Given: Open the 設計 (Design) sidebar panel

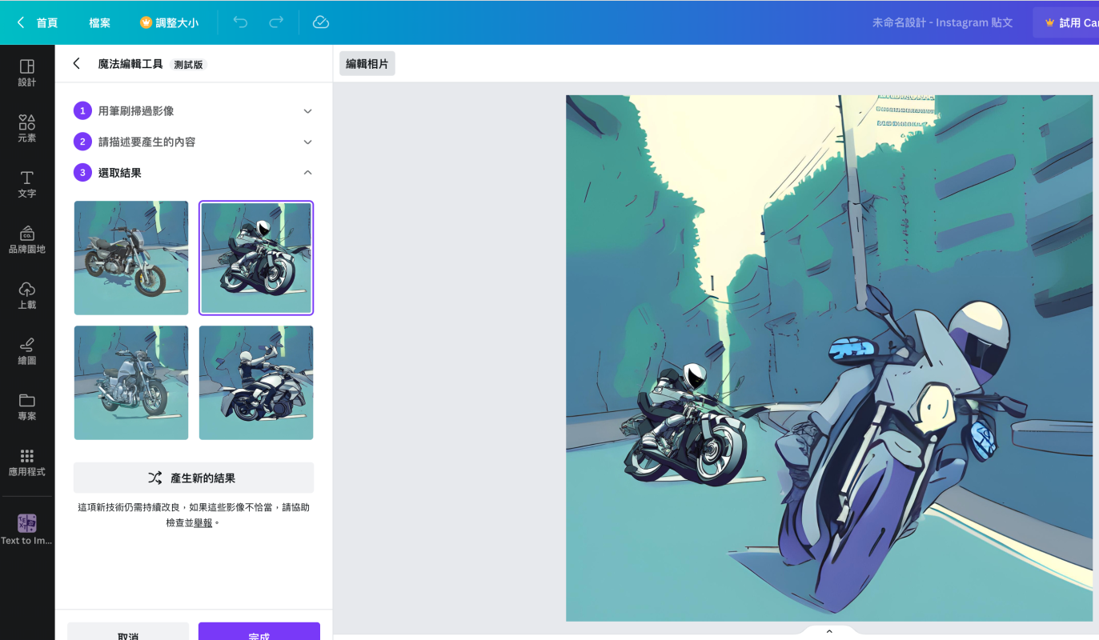Looking at the screenshot, I should tap(27, 72).
